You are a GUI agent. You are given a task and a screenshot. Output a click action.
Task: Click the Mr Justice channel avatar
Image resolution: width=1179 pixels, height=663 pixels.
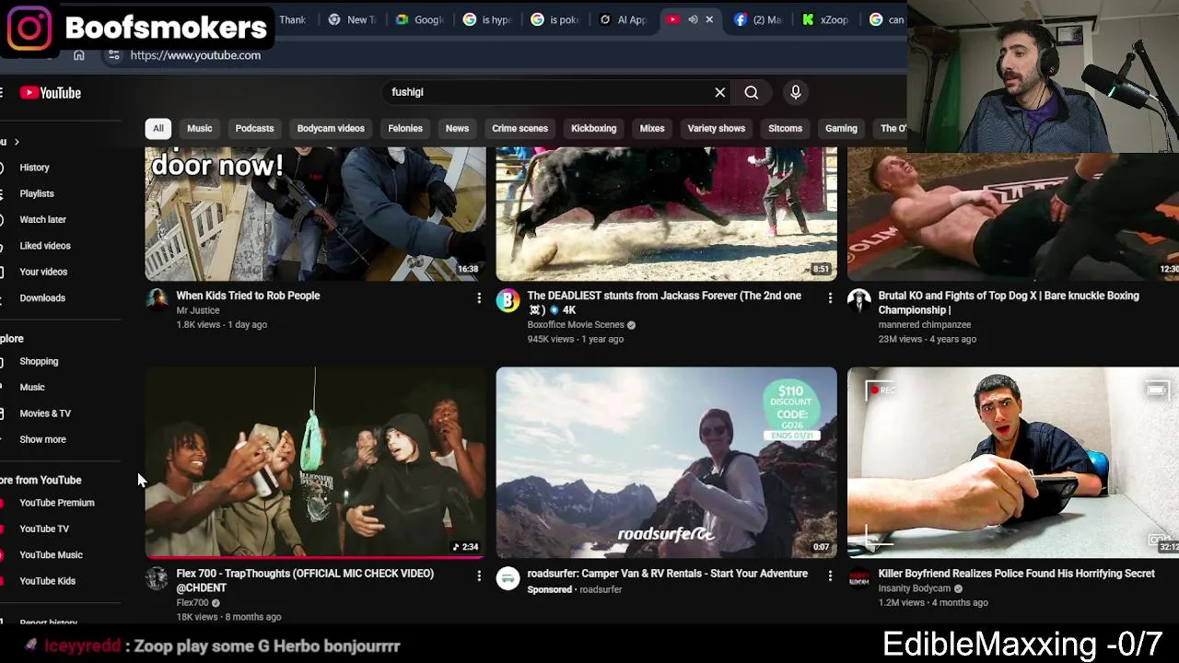157,300
